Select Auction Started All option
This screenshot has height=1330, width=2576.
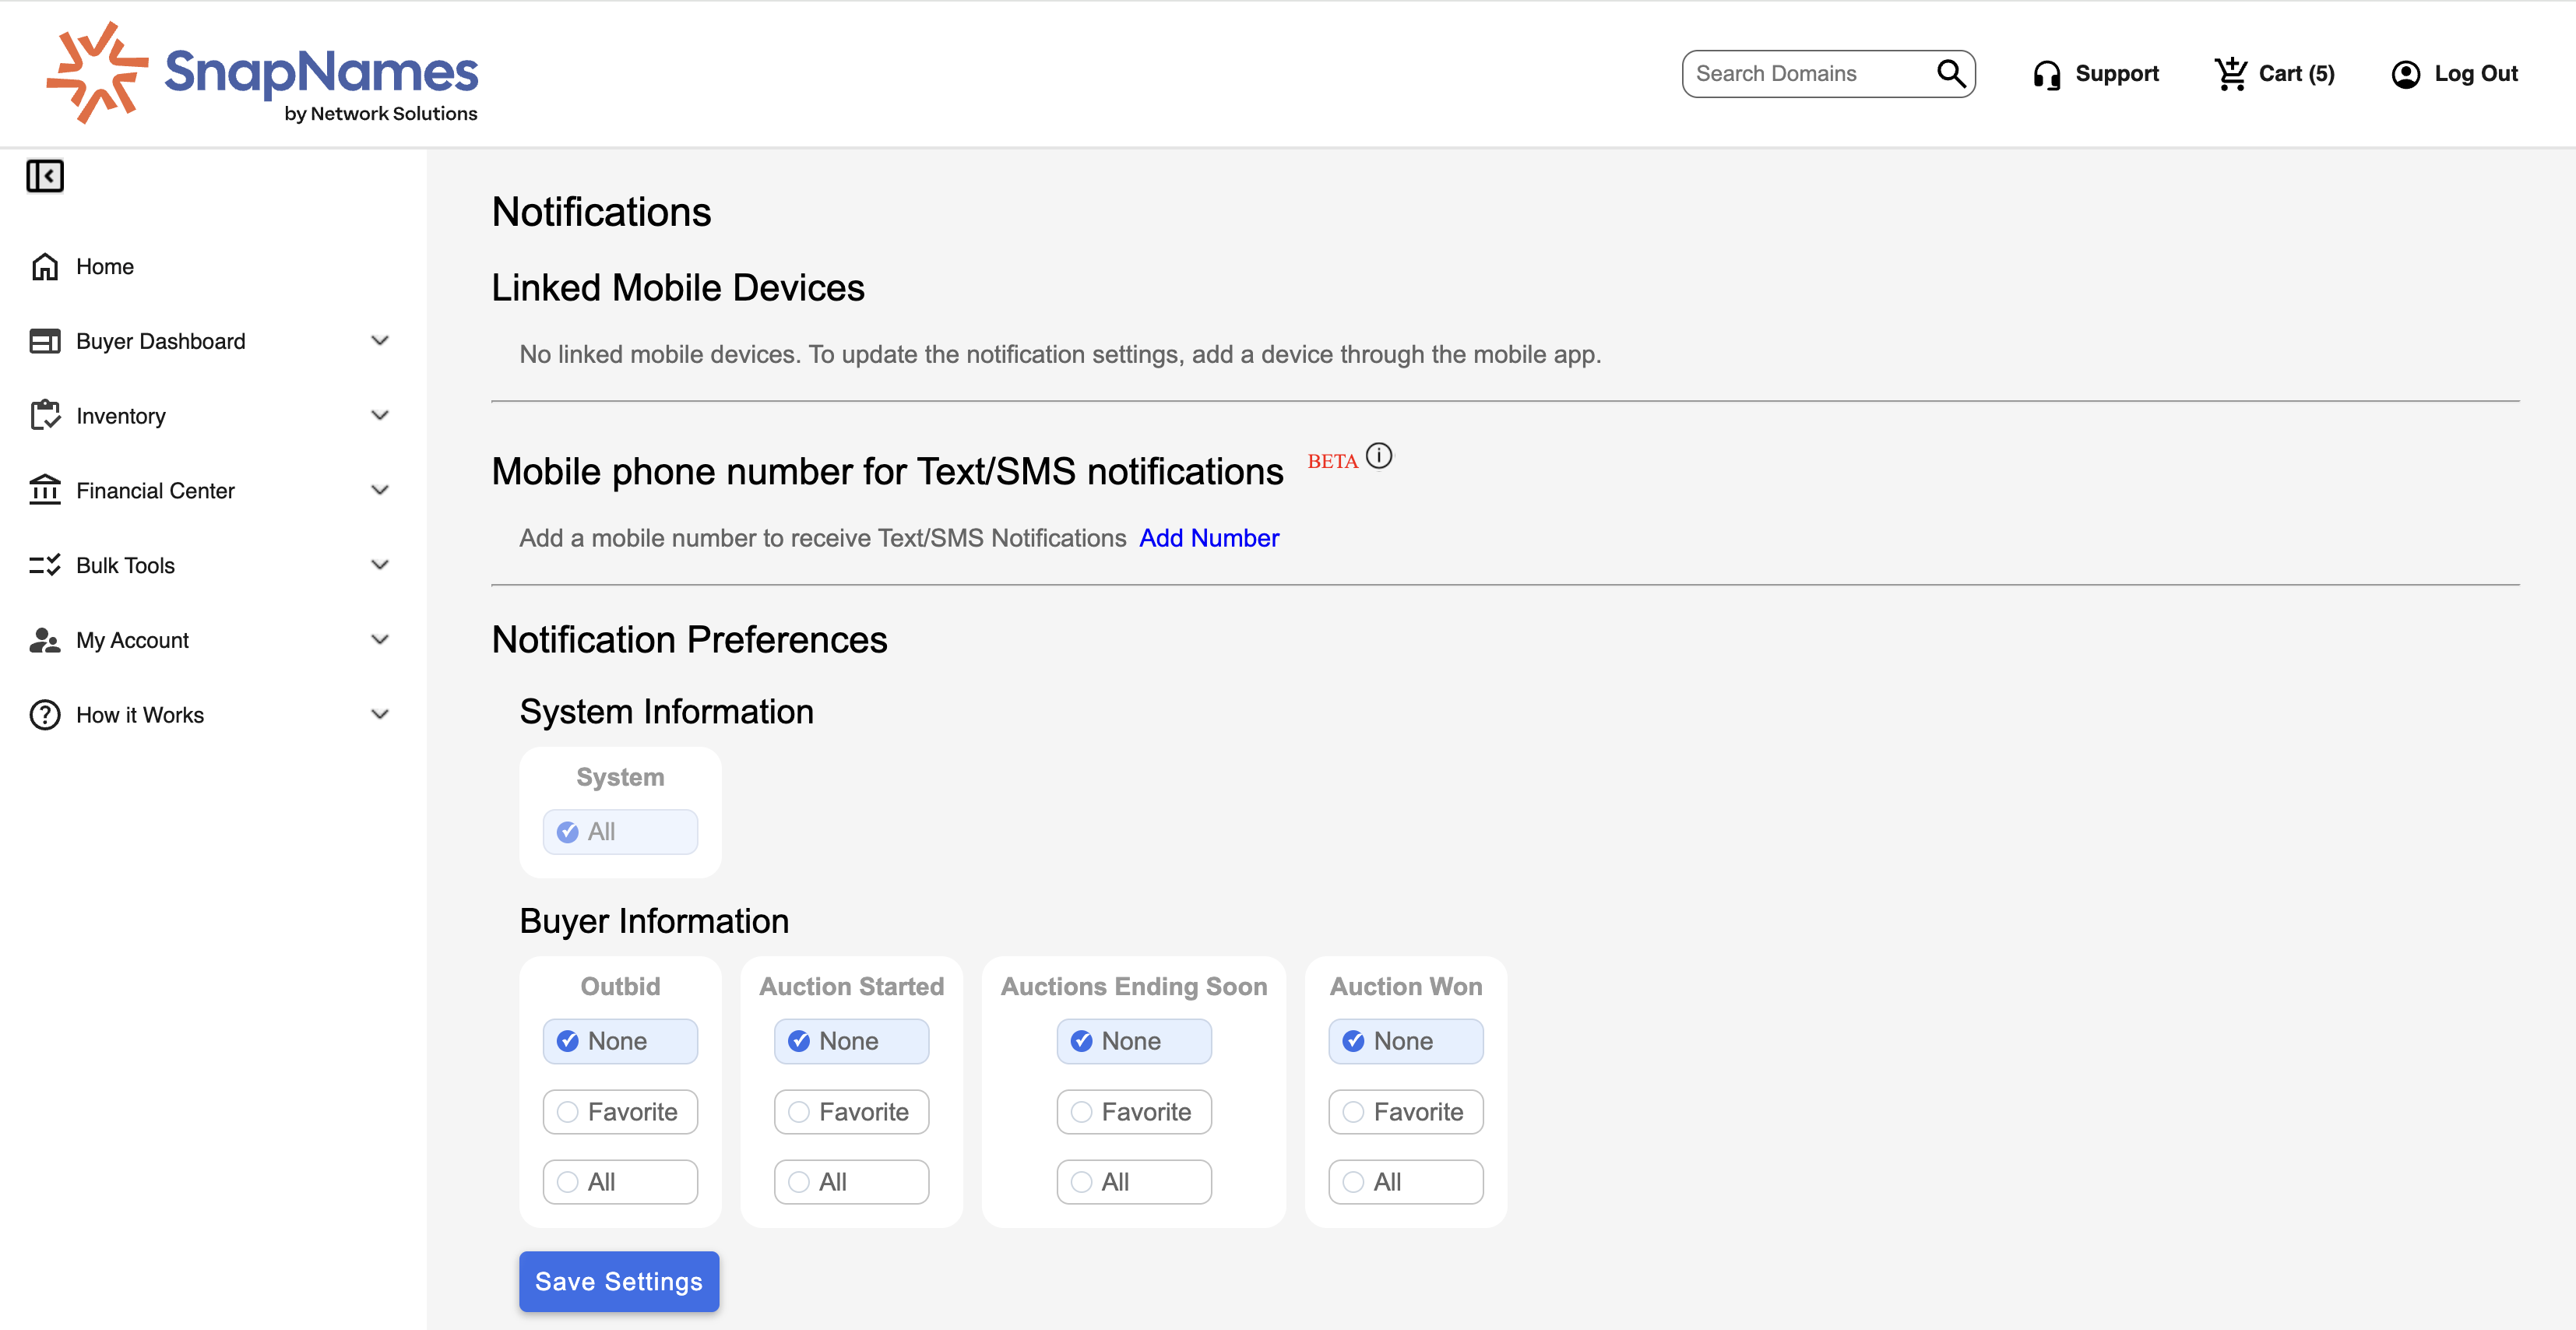click(851, 1181)
